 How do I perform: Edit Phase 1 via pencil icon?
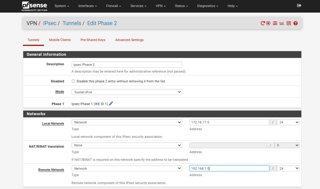coord(111,104)
